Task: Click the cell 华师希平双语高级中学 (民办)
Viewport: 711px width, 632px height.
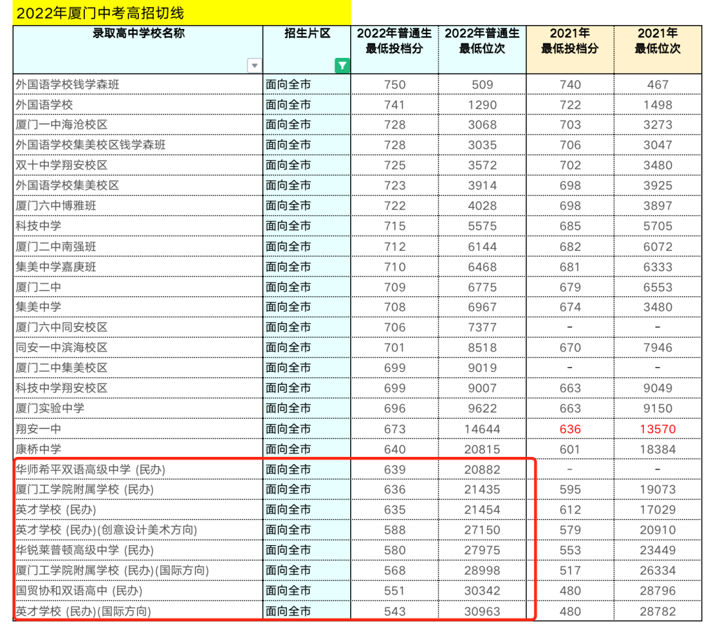Action: [138, 469]
